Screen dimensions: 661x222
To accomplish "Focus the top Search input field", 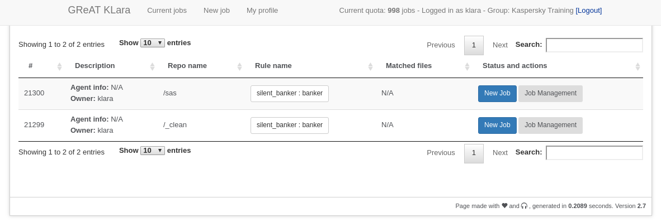I will pos(594,45).
